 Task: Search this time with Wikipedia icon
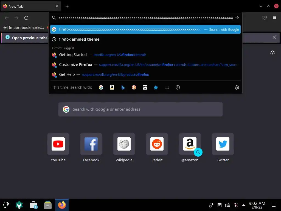pyautogui.click(x=145, y=87)
